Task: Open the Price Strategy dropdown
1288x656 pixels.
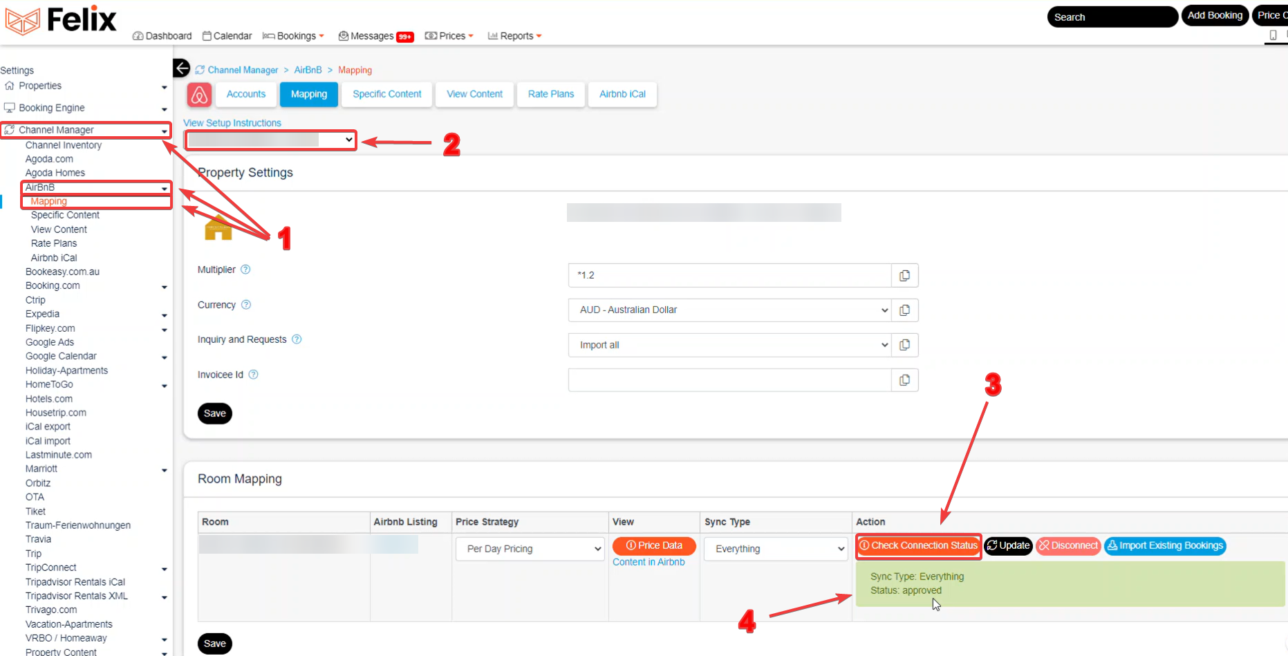Action: [530, 549]
